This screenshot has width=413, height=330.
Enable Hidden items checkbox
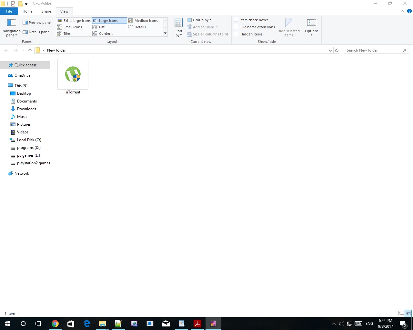point(248,34)
